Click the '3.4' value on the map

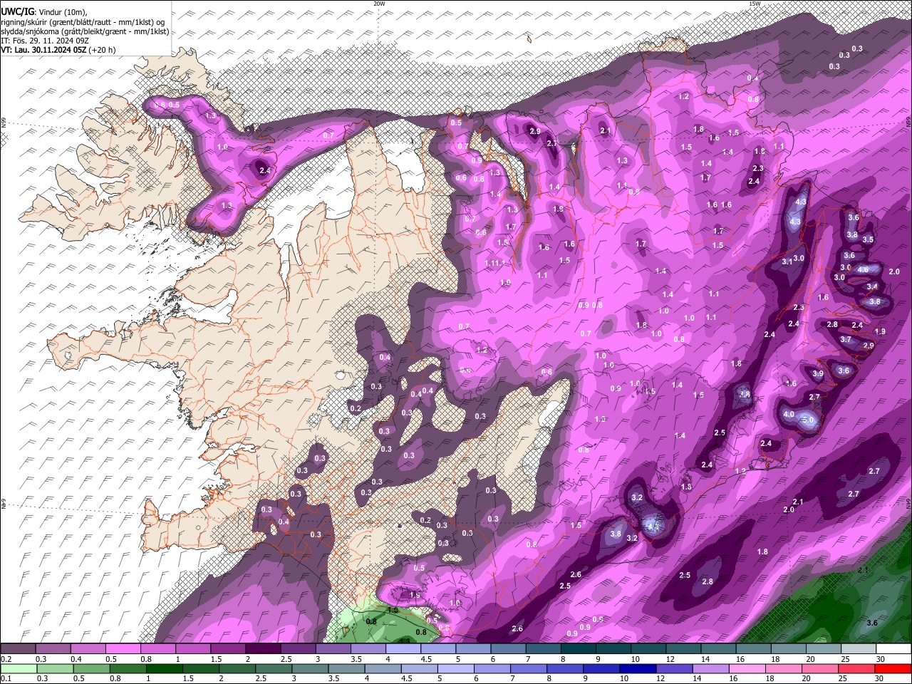[872, 286]
